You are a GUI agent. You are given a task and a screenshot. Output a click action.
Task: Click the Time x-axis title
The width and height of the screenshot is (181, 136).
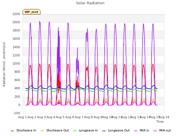point(160,122)
